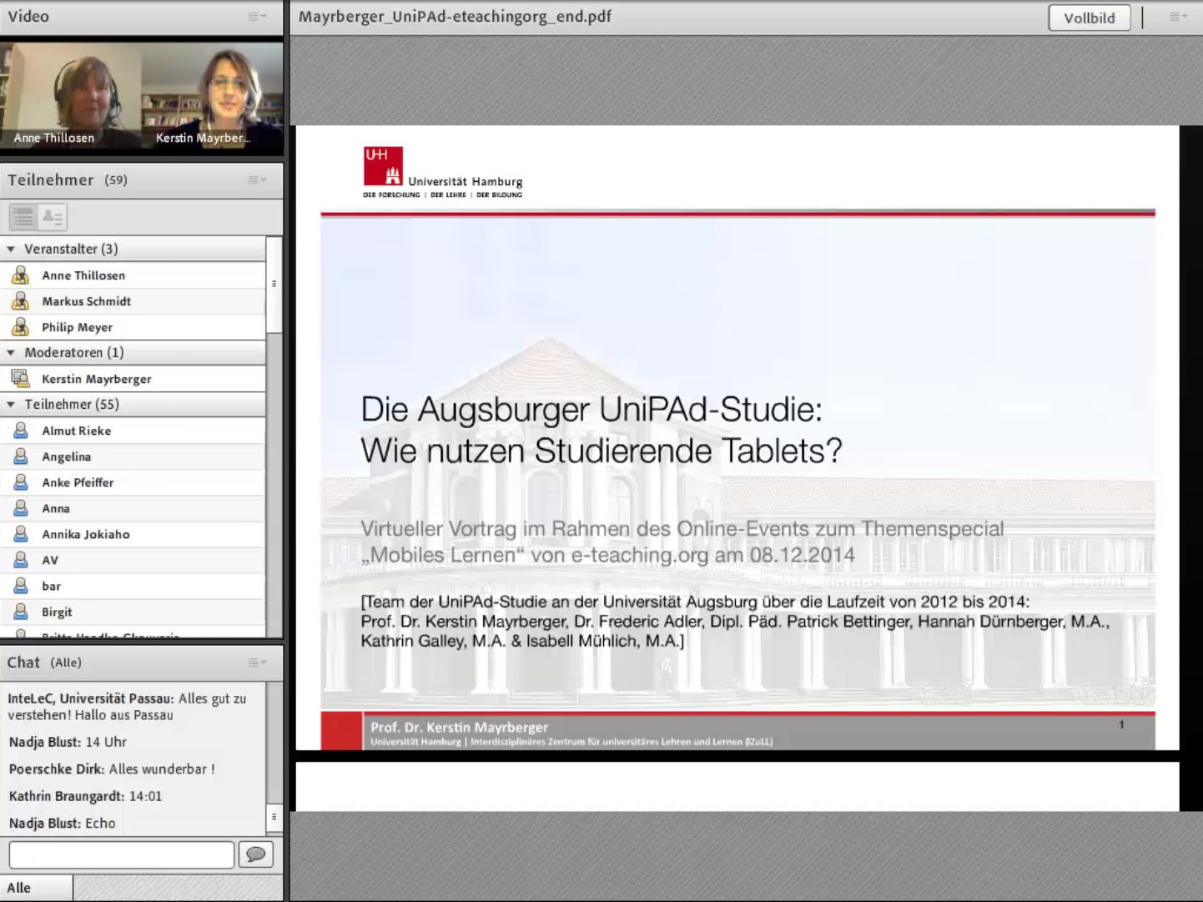Screen dimensions: 1203x902
Task: Select Markus Schmidt in attendee list
Action: click(x=133, y=301)
